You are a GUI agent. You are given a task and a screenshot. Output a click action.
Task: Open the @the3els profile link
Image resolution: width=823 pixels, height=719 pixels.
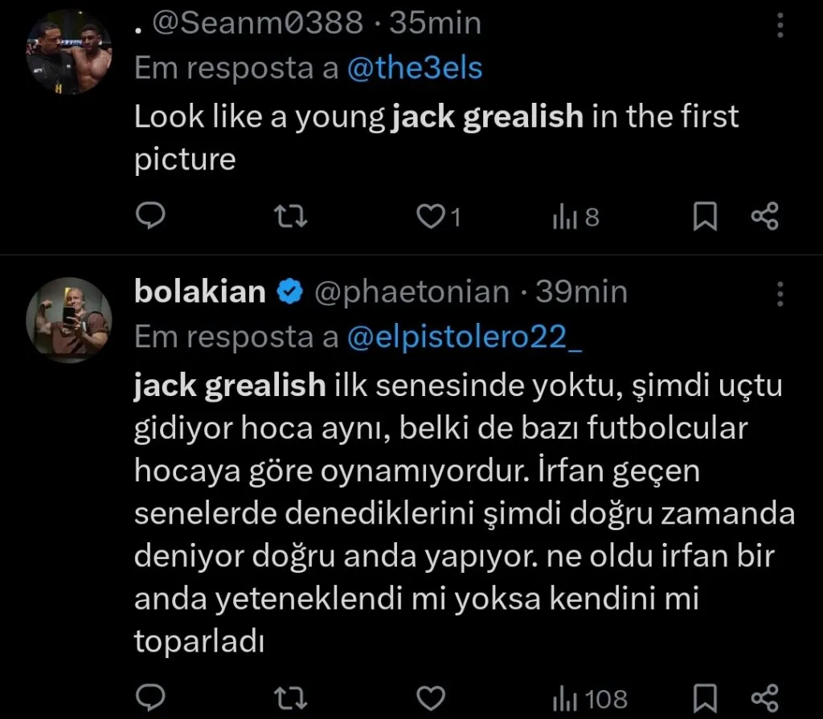tap(415, 68)
